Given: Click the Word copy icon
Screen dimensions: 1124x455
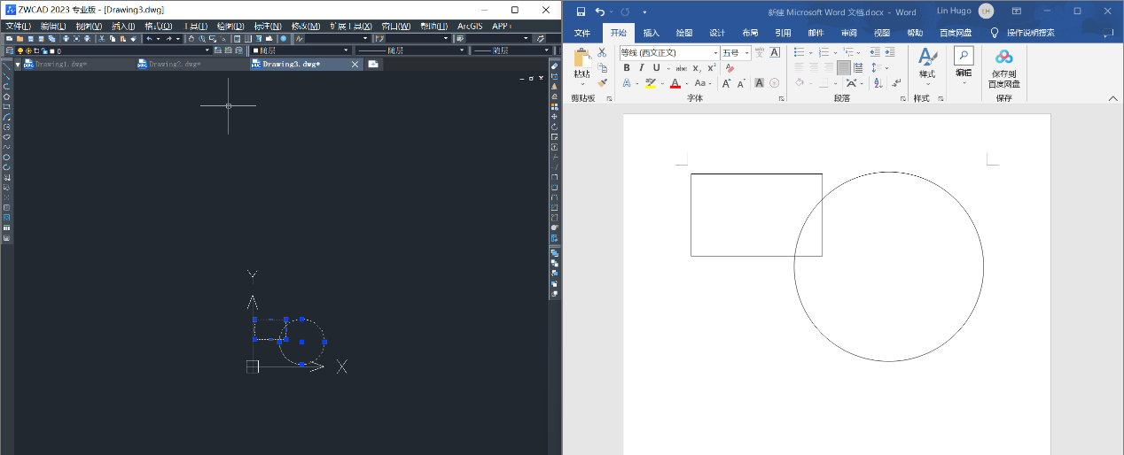Looking at the screenshot, I should click(x=603, y=68).
